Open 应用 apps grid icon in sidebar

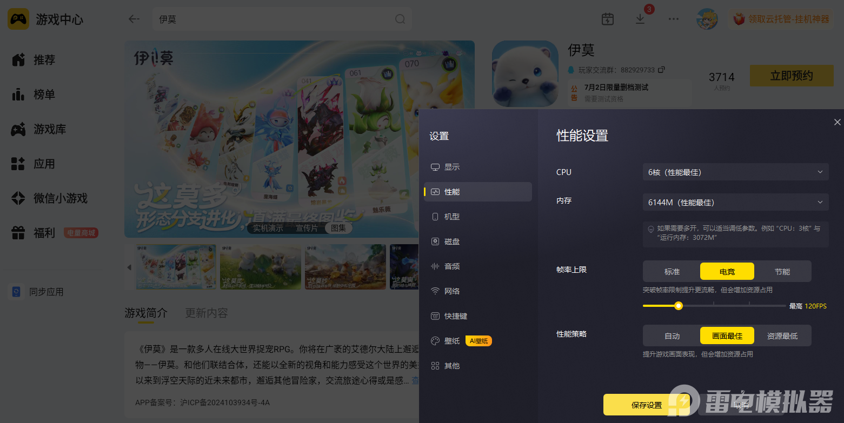pos(18,164)
